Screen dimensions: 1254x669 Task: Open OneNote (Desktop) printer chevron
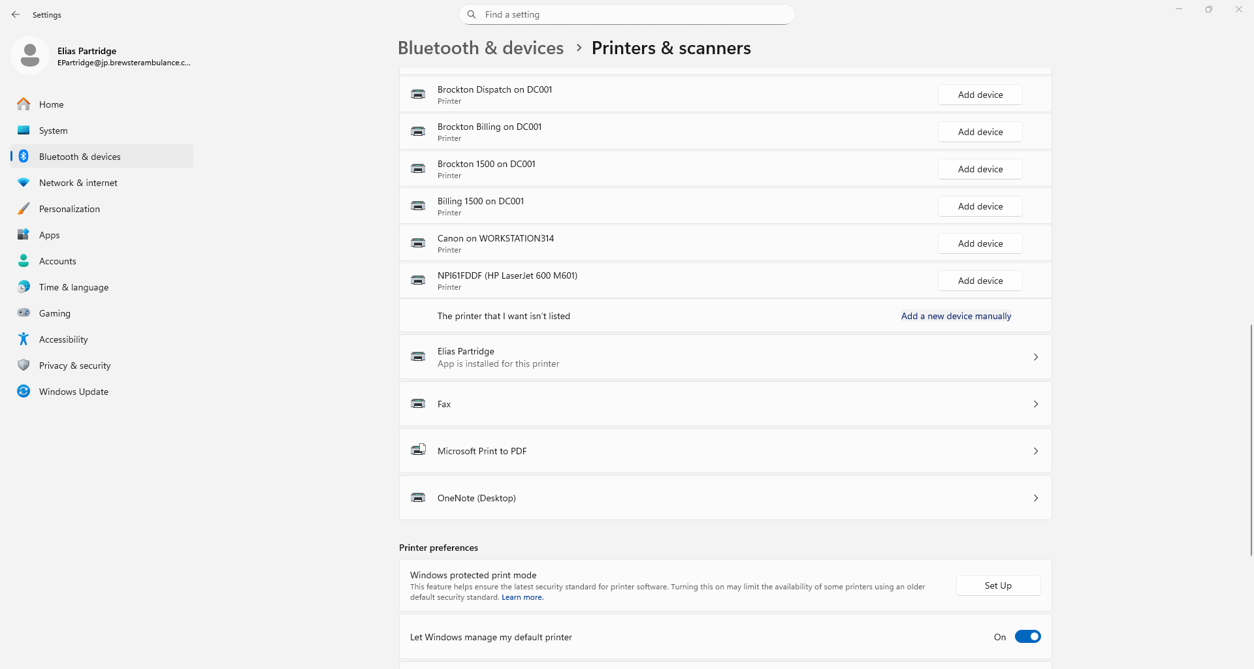click(1036, 498)
